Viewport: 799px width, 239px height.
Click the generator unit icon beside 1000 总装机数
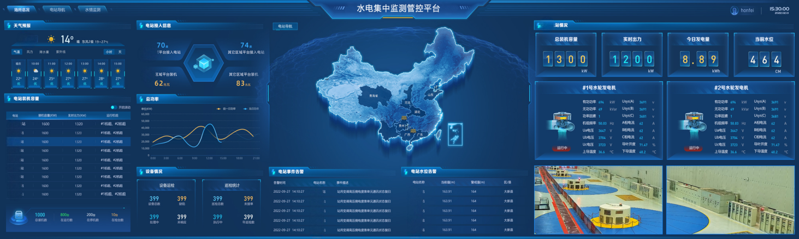point(19,218)
